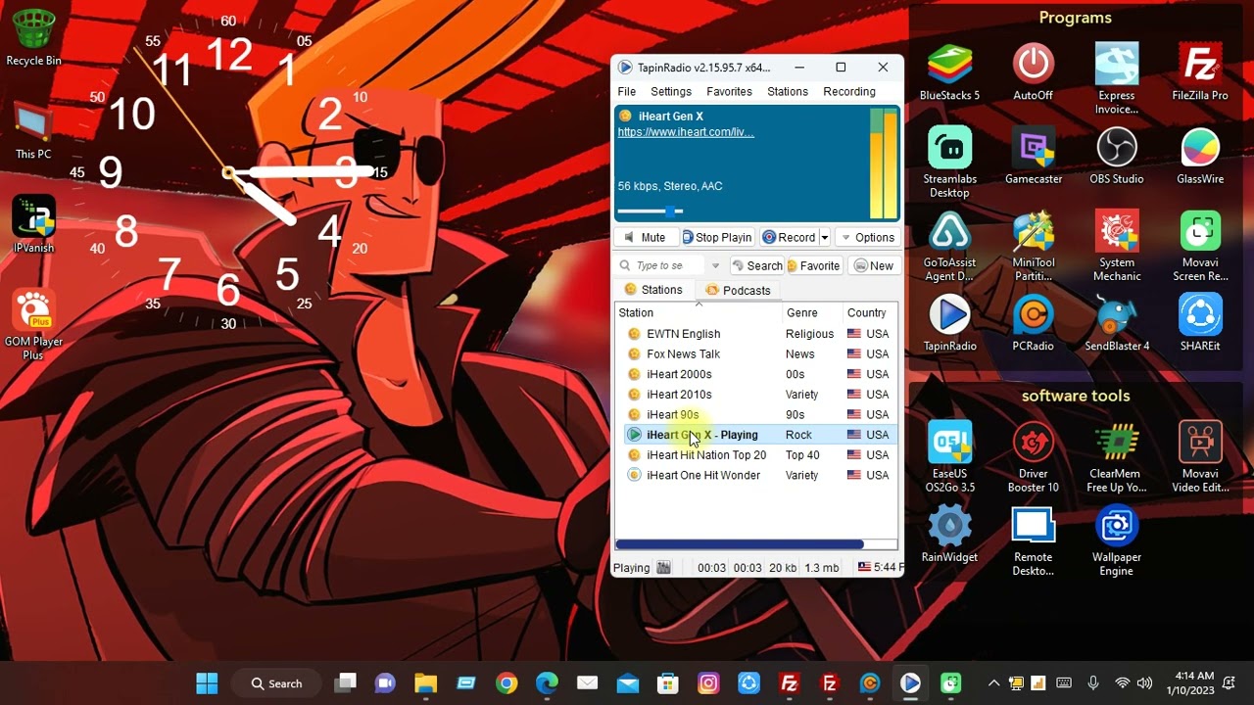Open TapinRadio desktop shortcut
This screenshot has height=705, width=1254.
point(949,324)
